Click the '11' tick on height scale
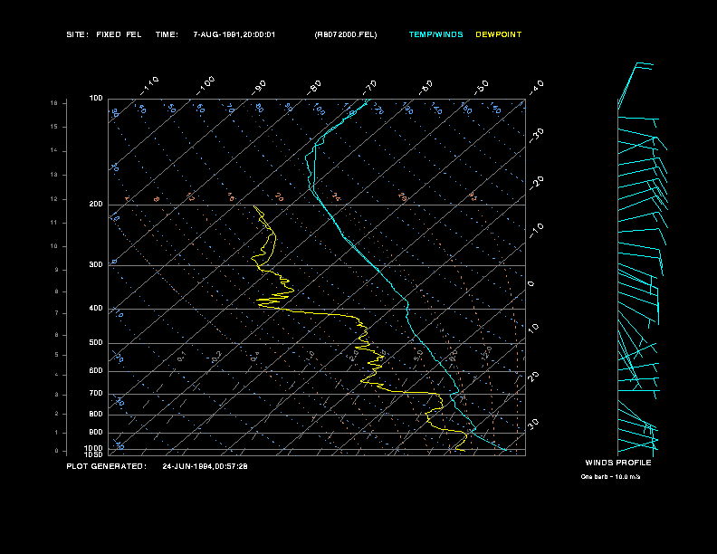 (x=54, y=223)
